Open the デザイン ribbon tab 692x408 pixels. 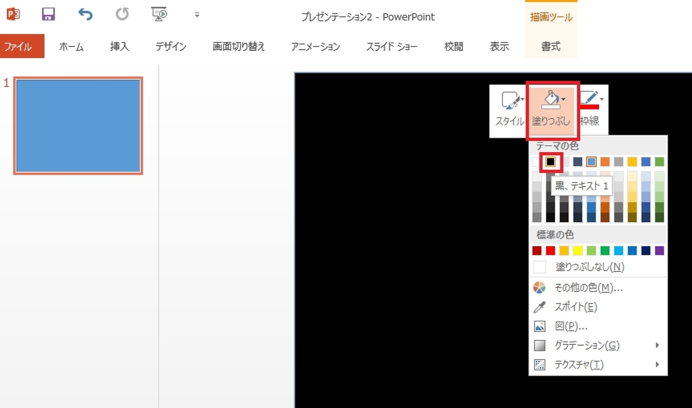tap(171, 47)
